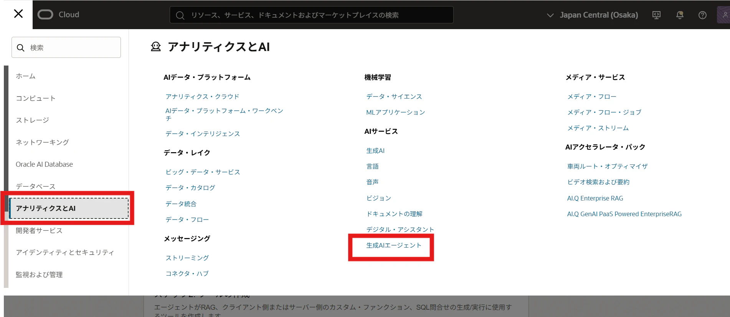
Task: Open the アナリティクス・クラウド link
Action: click(x=202, y=97)
